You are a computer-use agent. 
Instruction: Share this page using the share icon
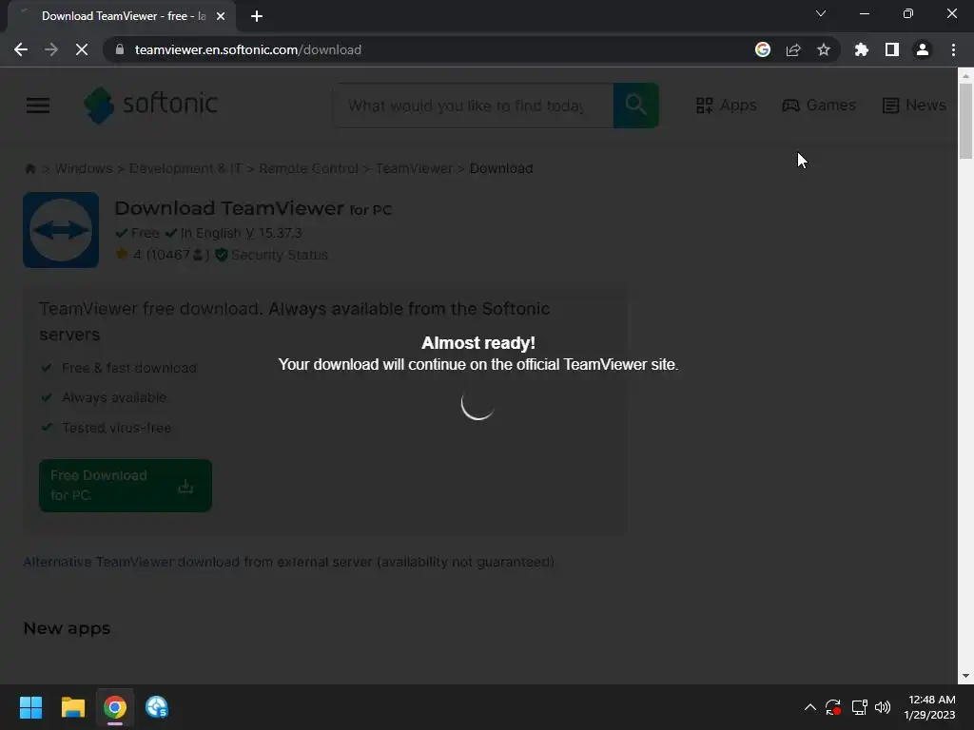(x=793, y=49)
